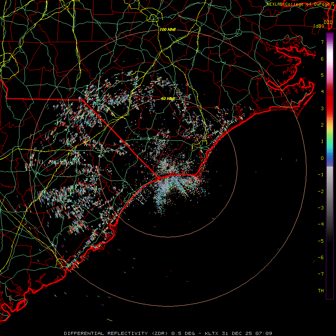Click the color scale bar at the blue 0 dB level
336x336 pixels.
pos(330,158)
